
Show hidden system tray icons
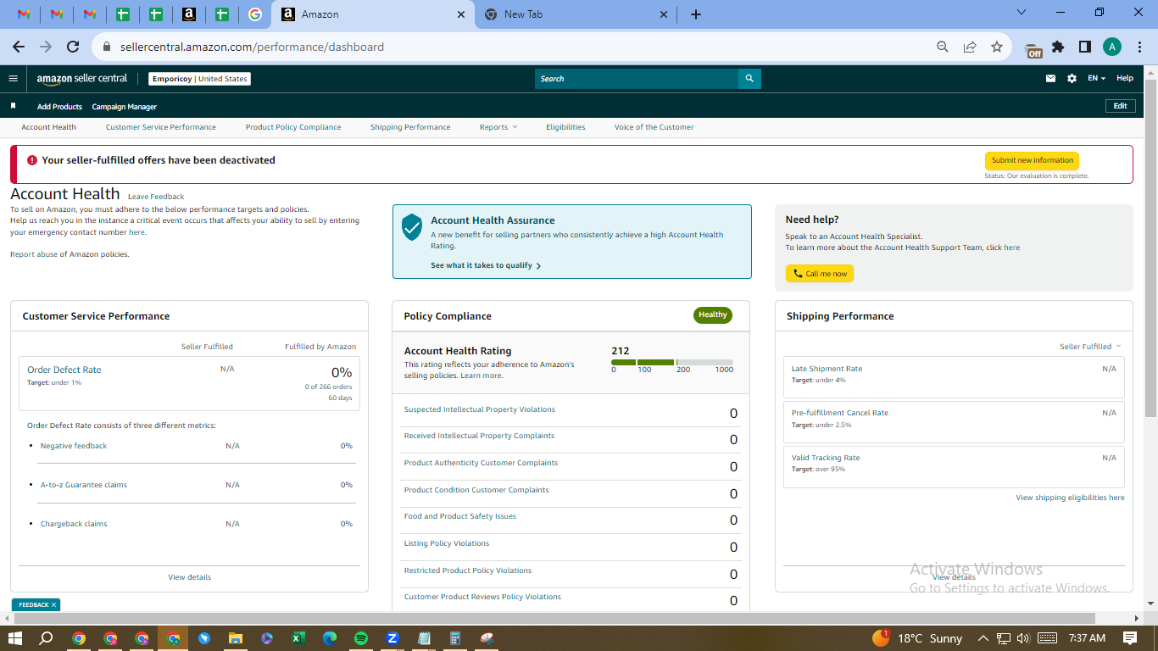(983, 638)
